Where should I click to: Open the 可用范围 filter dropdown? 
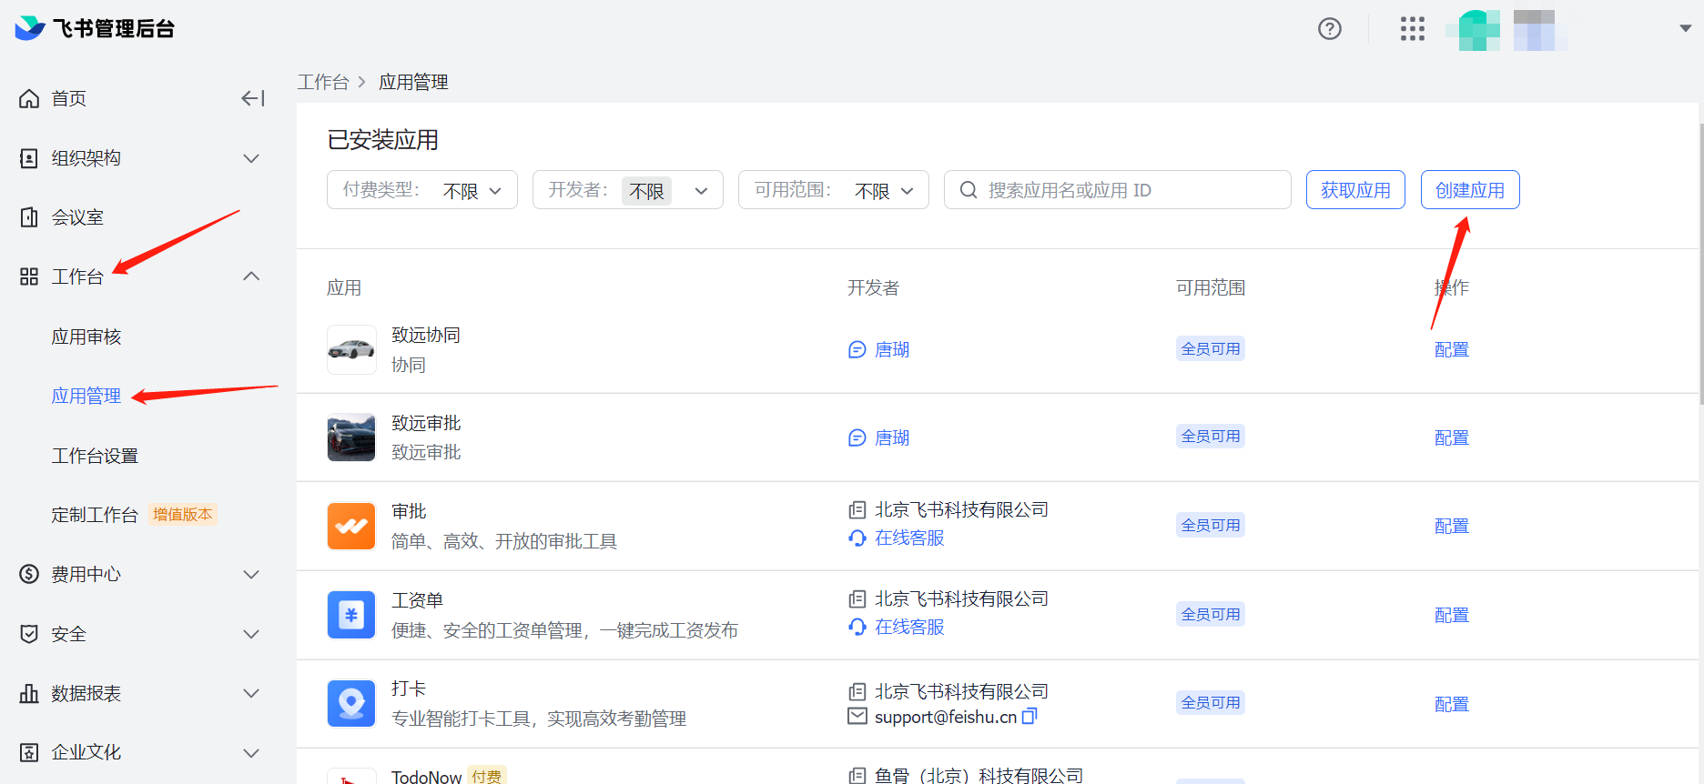(x=833, y=190)
